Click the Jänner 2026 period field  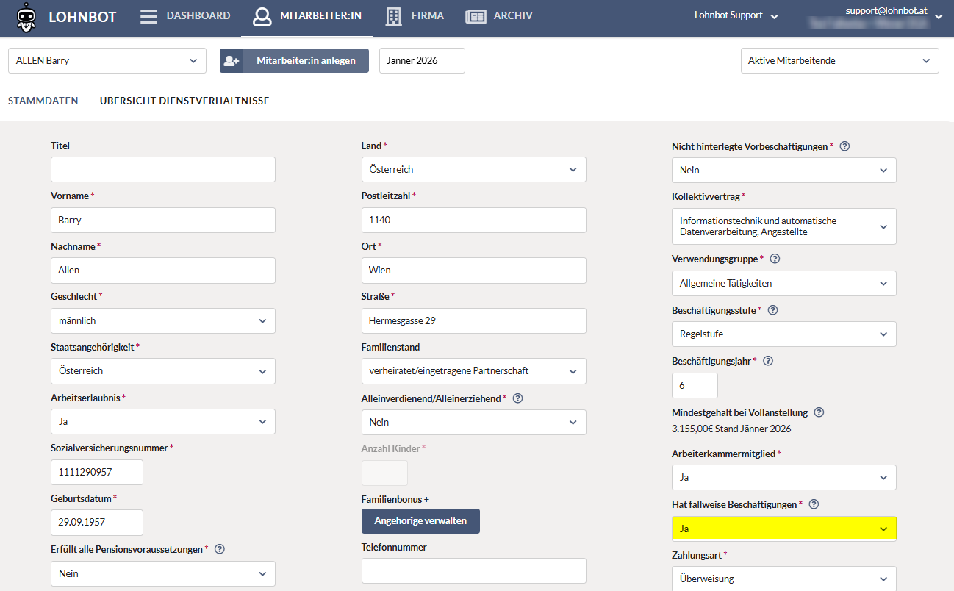point(422,61)
